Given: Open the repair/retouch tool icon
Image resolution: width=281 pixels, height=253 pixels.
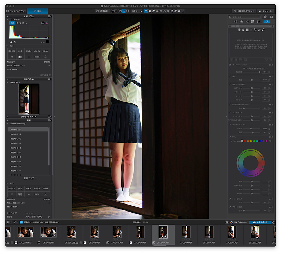Looking at the screenshot, I should click(175, 11).
